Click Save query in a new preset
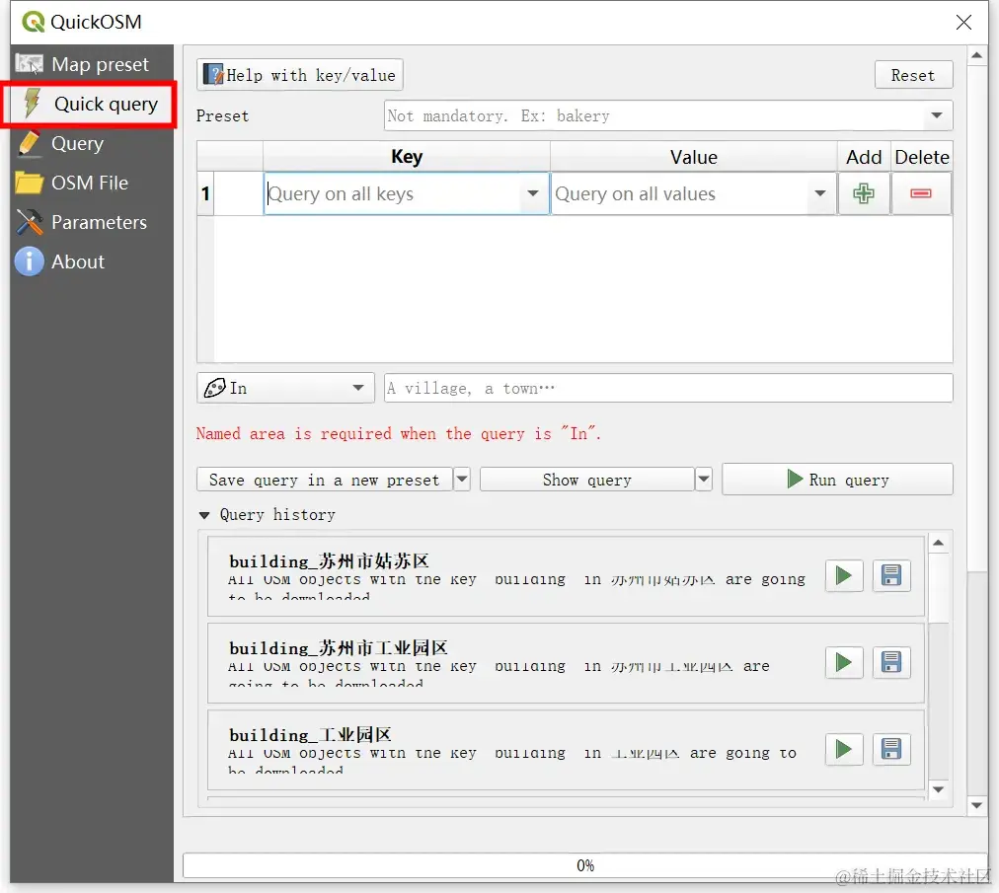The image size is (999, 893). tap(325, 480)
